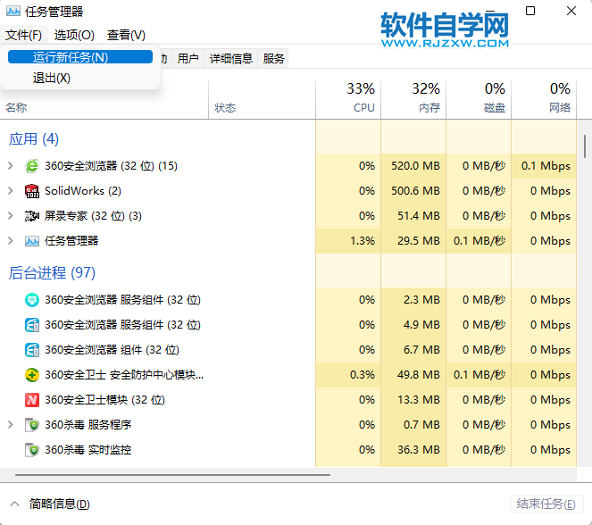Viewport: 592px width, 525px height.
Task: Switch to the 详细信息 tab
Action: tap(231, 59)
